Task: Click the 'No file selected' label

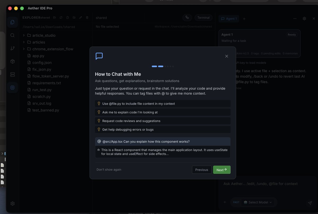Action: (107, 26)
